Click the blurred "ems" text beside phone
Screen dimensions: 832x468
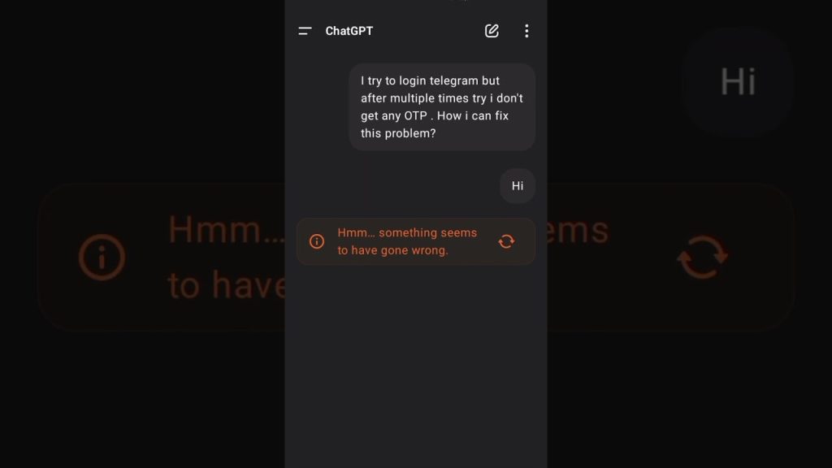tap(578, 230)
